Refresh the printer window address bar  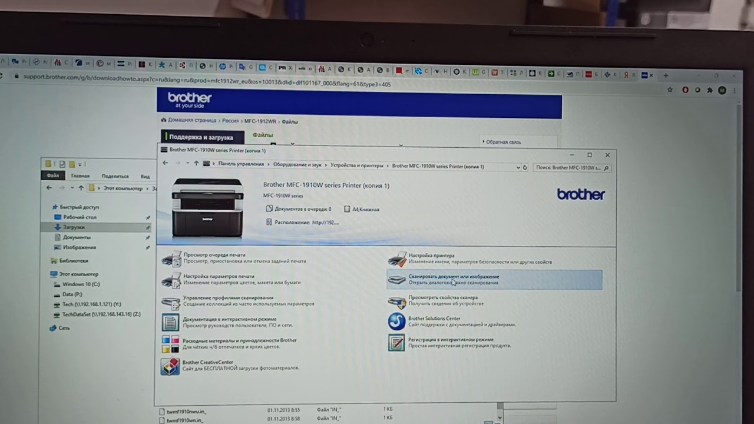(525, 167)
